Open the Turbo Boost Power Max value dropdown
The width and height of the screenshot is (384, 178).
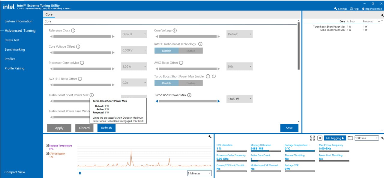point(239,99)
